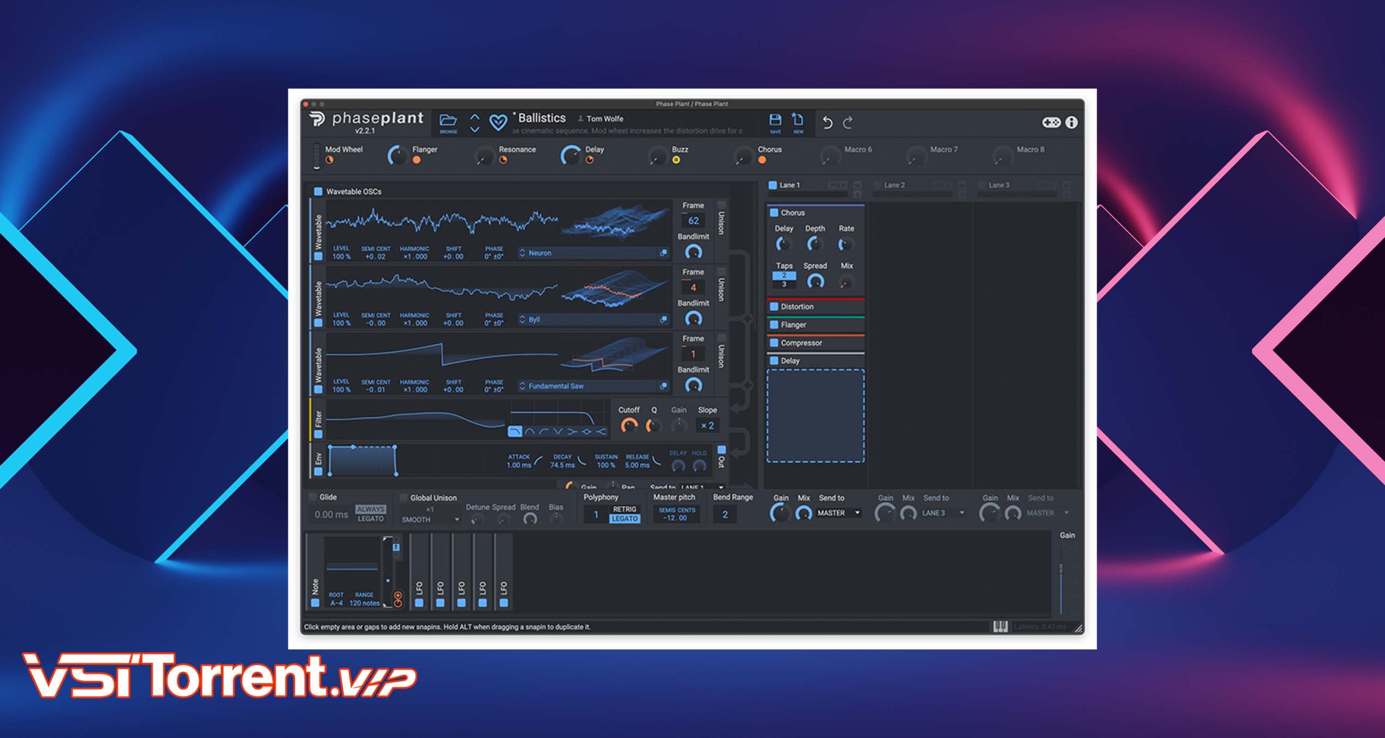
Task: Adjust the master Gain fader
Action: coord(1061,568)
